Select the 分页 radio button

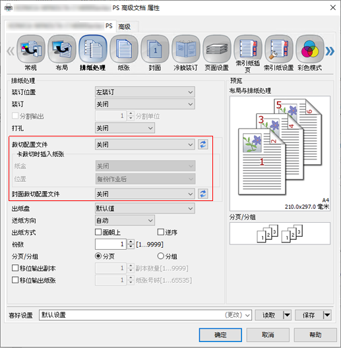[98, 256]
